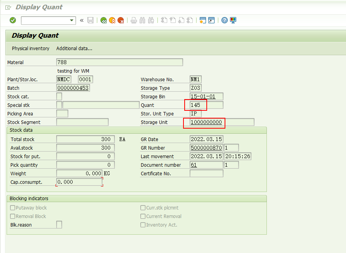346x253 pixels.
Task: Click the KG weight unit text
Action: [107, 173]
